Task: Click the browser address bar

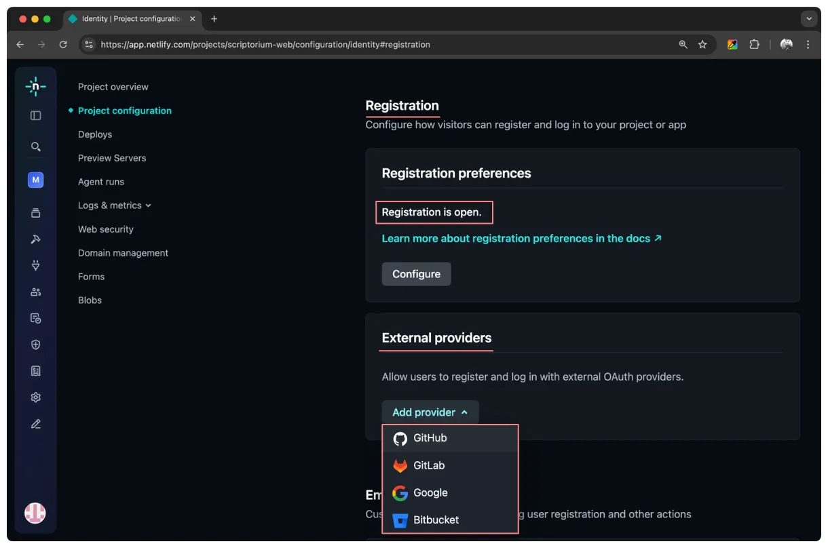Action: pos(380,45)
